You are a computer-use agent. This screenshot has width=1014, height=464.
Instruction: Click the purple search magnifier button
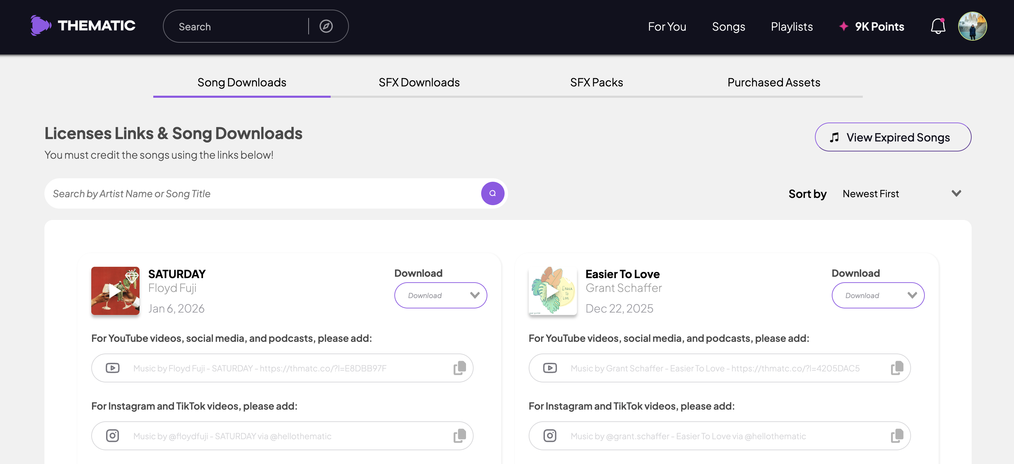(493, 193)
